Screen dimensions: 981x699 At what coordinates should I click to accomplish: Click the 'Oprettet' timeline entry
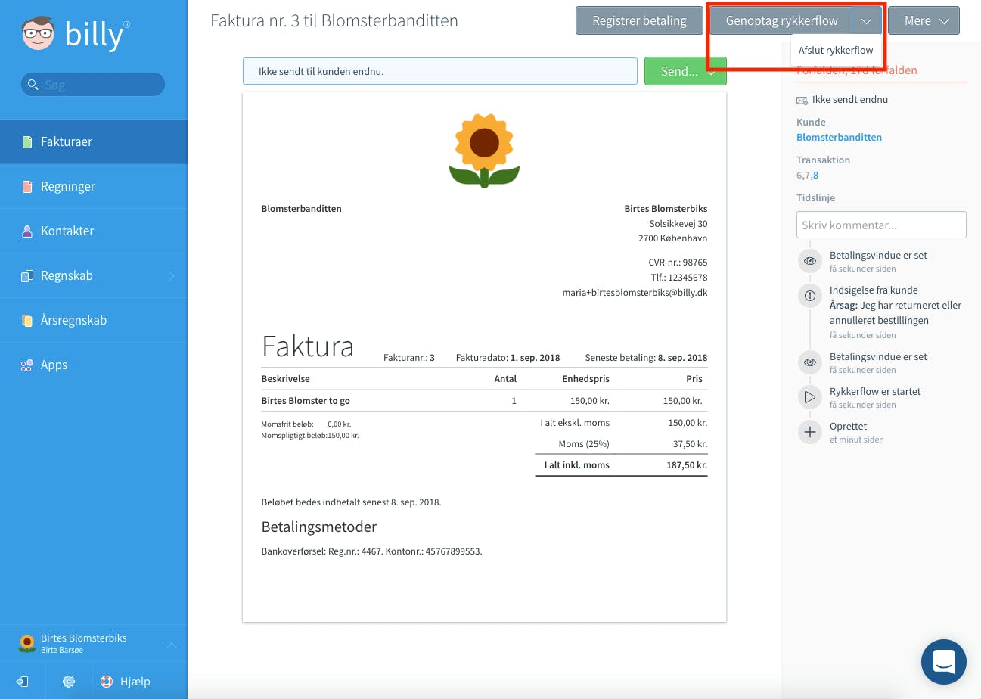click(848, 426)
